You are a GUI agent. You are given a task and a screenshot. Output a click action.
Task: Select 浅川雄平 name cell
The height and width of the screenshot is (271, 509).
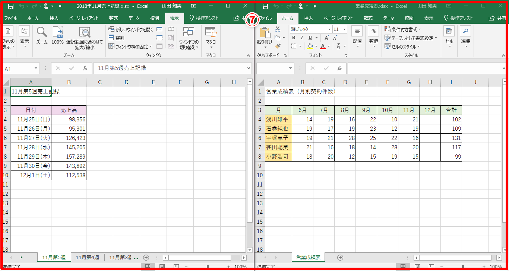278,119
